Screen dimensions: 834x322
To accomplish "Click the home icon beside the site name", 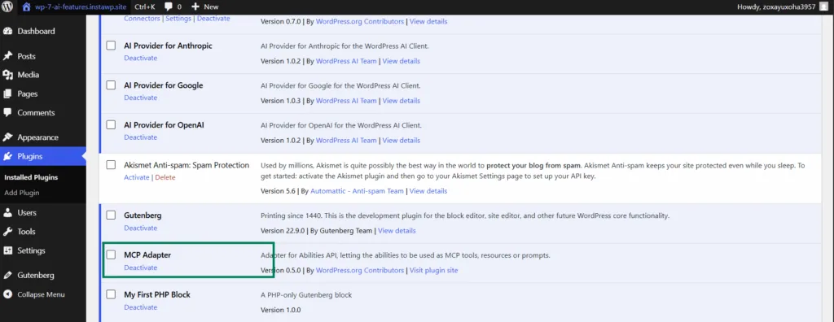I will click(26, 7).
